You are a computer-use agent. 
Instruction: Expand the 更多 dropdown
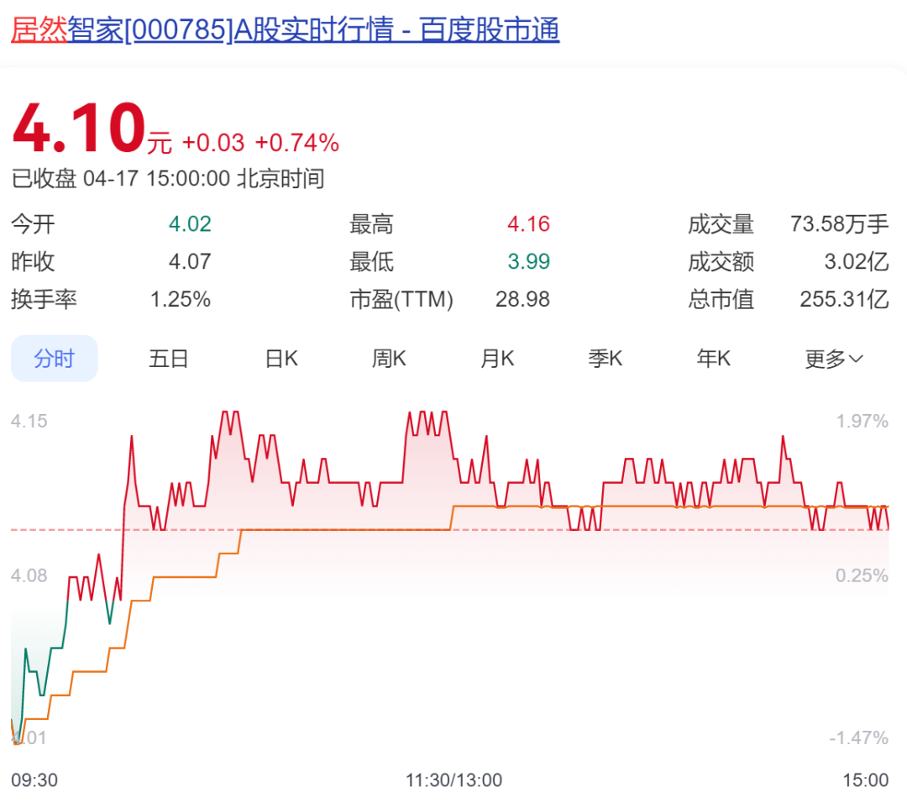click(834, 360)
